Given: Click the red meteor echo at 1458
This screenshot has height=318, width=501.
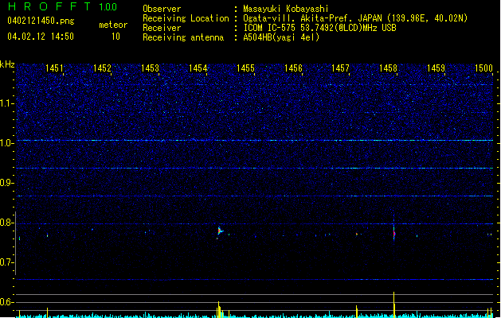Looking at the screenshot, I should (x=394, y=234).
